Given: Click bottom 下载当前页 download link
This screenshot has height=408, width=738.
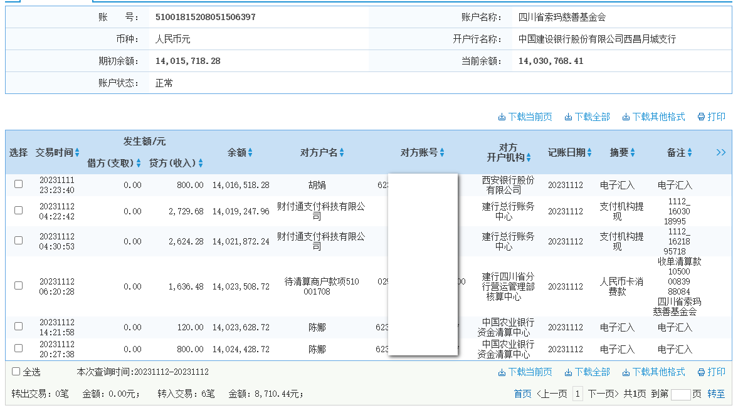Looking at the screenshot, I should click(525, 372).
